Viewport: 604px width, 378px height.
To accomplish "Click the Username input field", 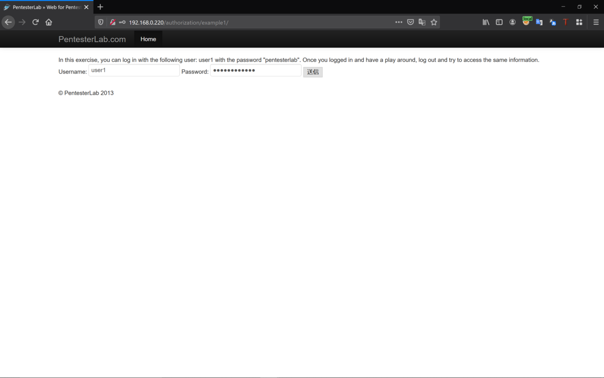I will pyautogui.click(x=134, y=71).
